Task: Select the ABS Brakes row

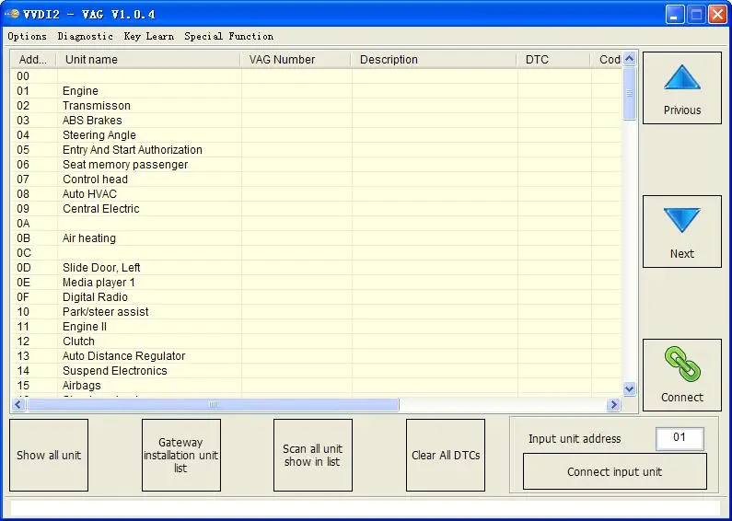Action: [x=317, y=121]
